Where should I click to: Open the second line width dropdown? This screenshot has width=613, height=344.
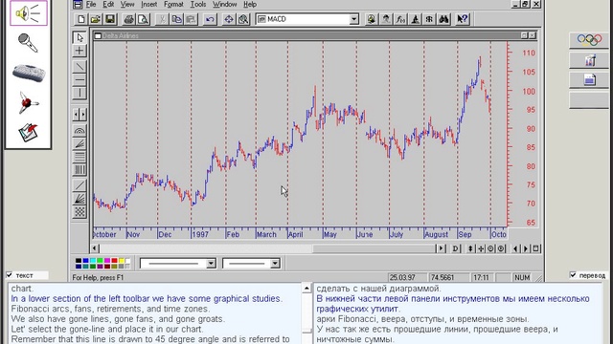(x=275, y=264)
